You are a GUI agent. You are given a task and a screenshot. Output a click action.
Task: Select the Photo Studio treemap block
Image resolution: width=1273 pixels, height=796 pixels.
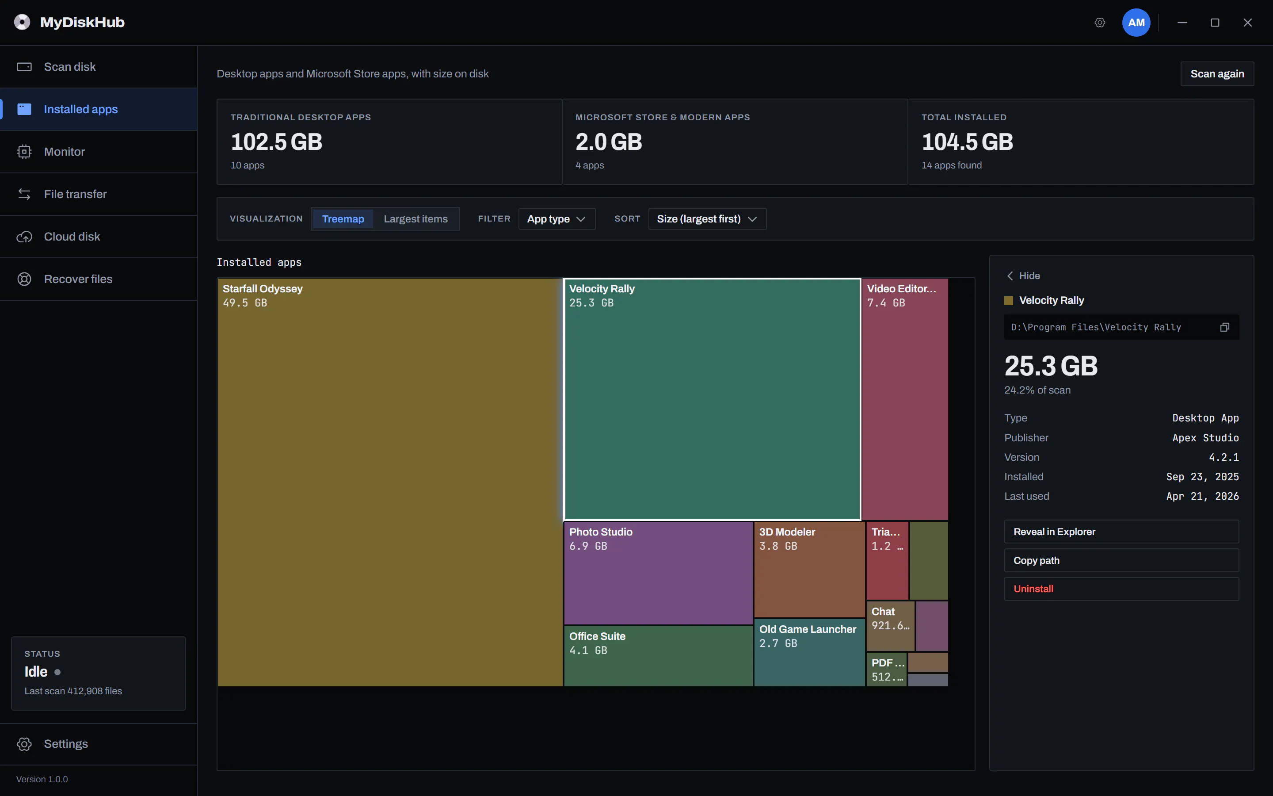pos(658,573)
